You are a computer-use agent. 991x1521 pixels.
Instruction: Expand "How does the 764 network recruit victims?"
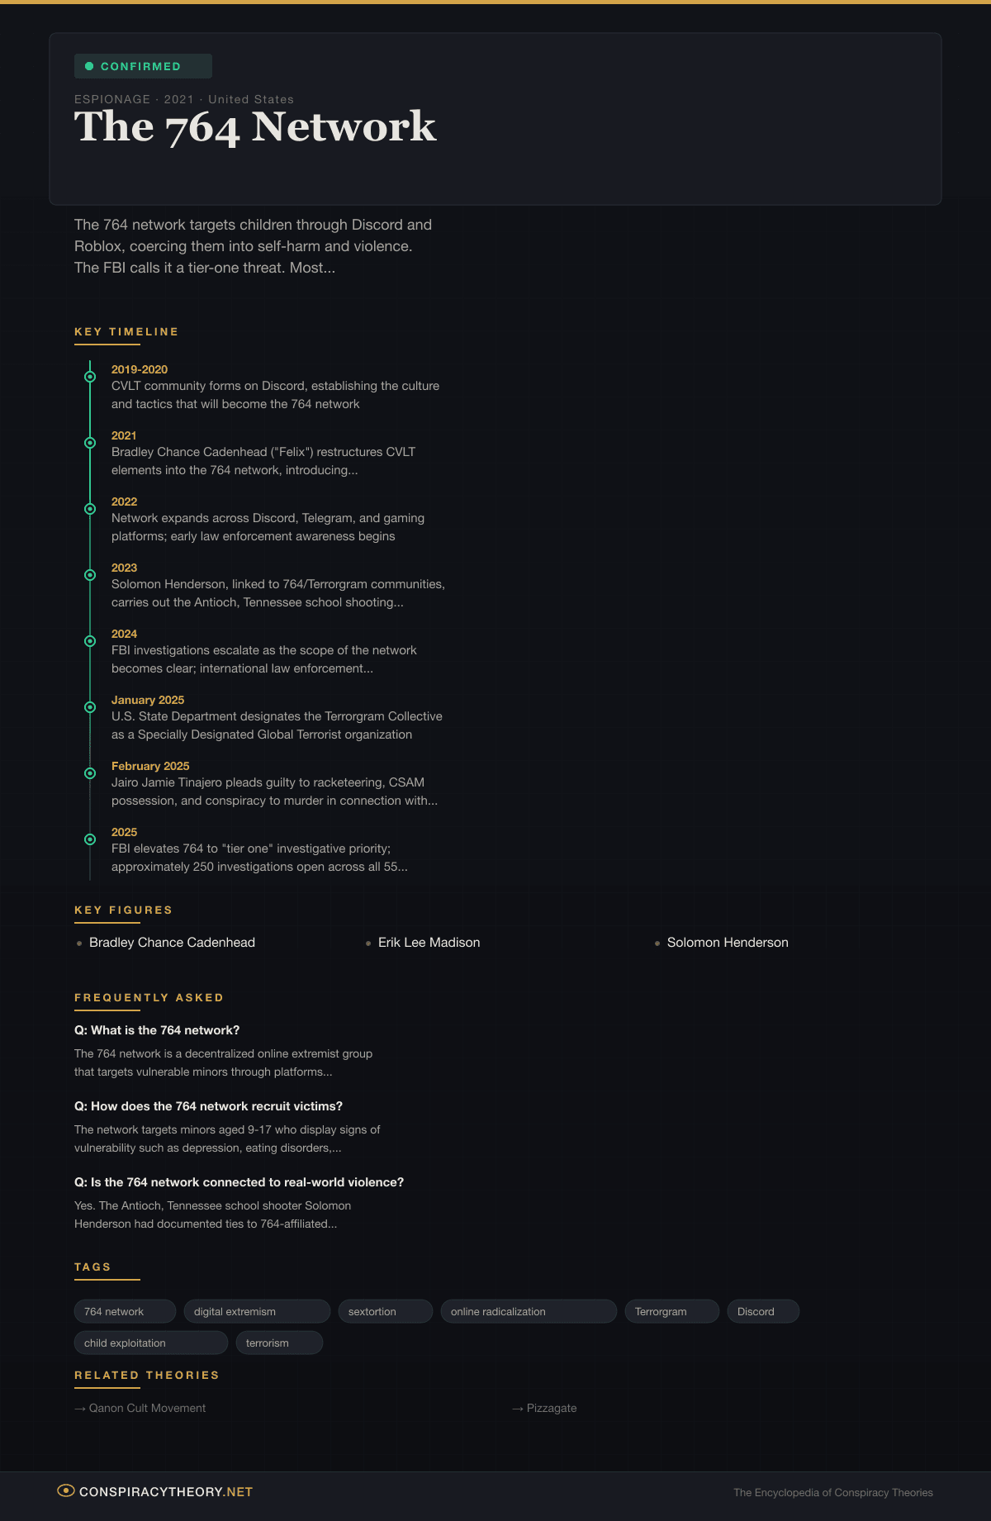208,1106
